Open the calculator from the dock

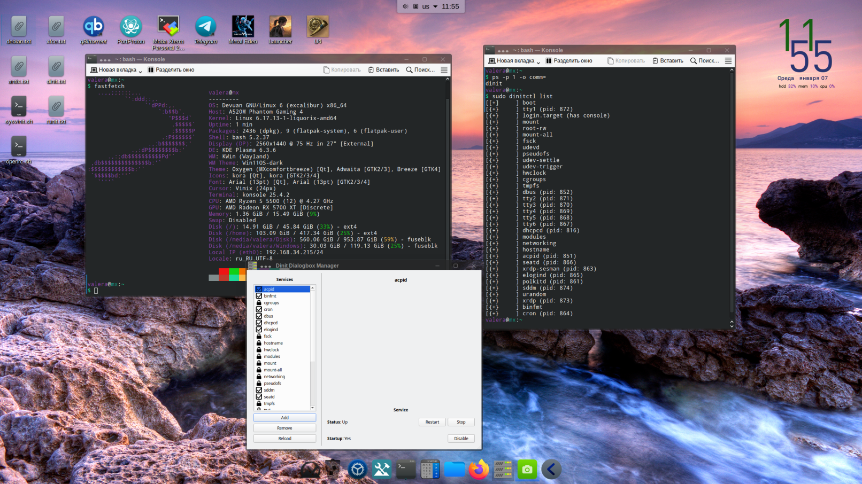click(x=430, y=470)
